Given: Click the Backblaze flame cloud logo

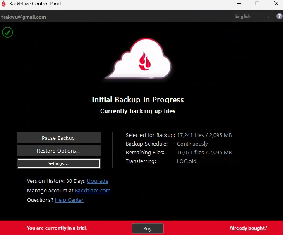Looking at the screenshot, I should coord(139,58).
